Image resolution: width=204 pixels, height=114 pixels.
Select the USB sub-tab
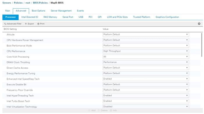81,17
